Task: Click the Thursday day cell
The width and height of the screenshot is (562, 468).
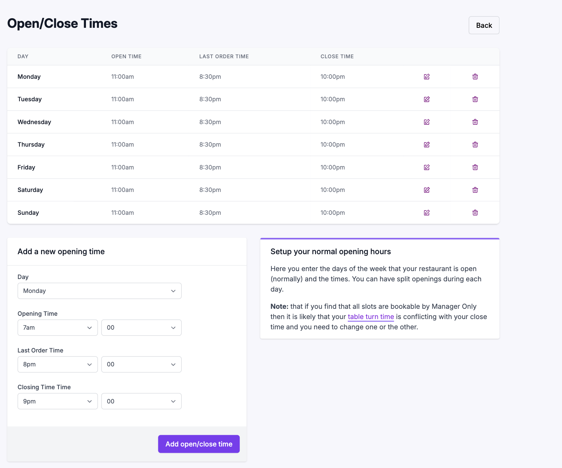Action: click(x=31, y=145)
